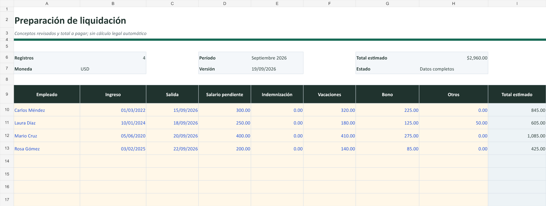Image resolution: width=546 pixels, height=206 pixels.
Task: Click the 'Otros' table header
Action: pos(454,94)
